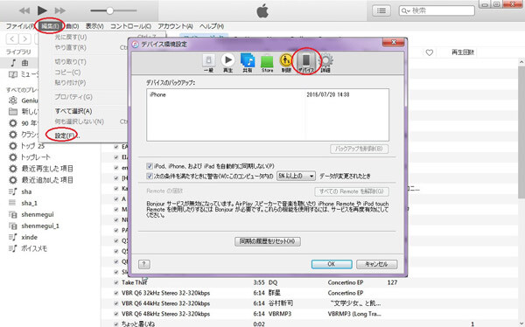Image resolution: width=525 pixels, height=327 pixels.
Task: Toggle checkbox for ちょっと暑いね song
Action: tap(116, 324)
